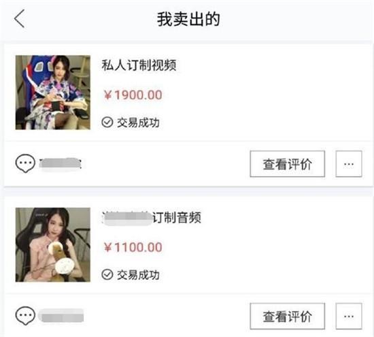Click success checkmark icon on ¥1900.00 order
Image resolution: width=374 pixels, height=337 pixels.
(107, 123)
